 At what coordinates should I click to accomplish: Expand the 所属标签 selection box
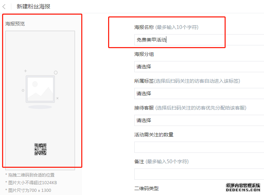click(x=199, y=93)
